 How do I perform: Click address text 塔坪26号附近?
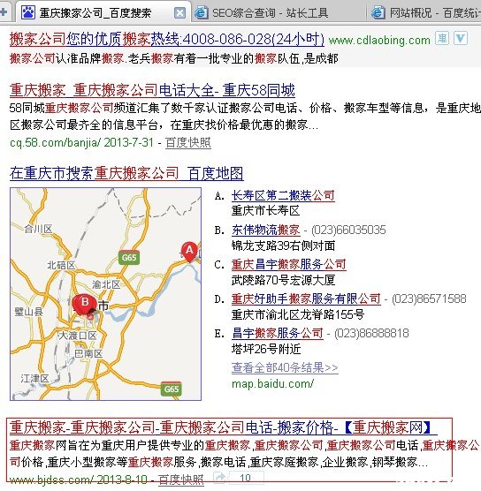click(266, 349)
